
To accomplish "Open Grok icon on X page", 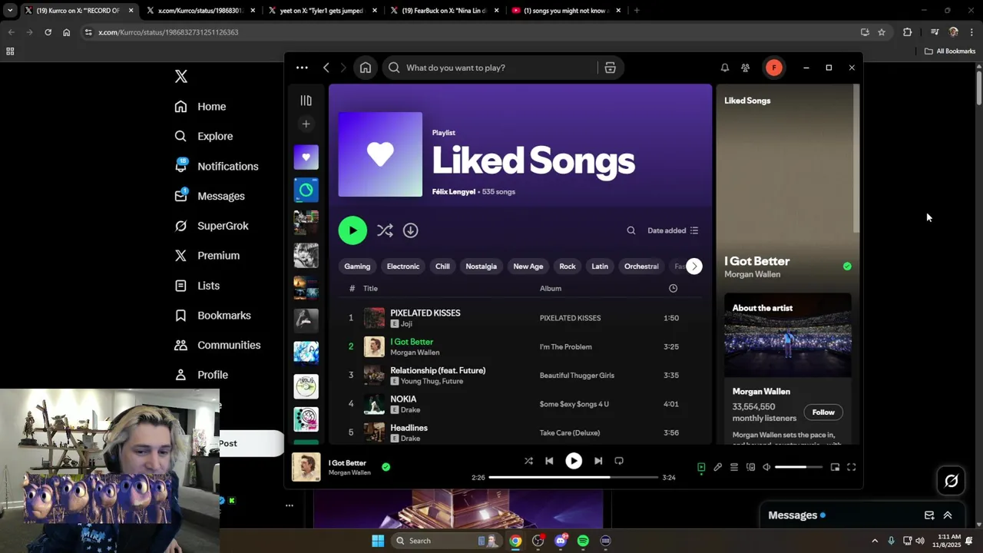I will [x=951, y=481].
